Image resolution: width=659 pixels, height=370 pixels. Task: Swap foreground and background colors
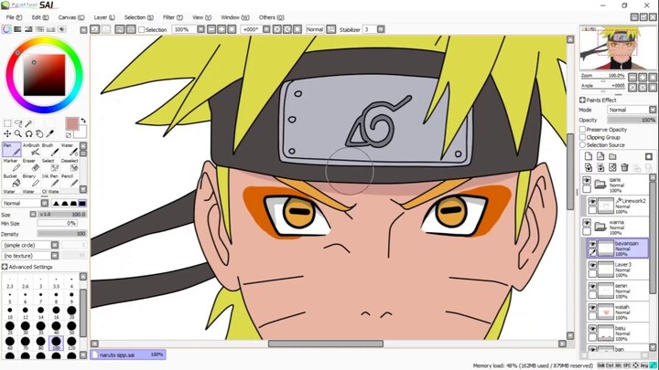82,121
